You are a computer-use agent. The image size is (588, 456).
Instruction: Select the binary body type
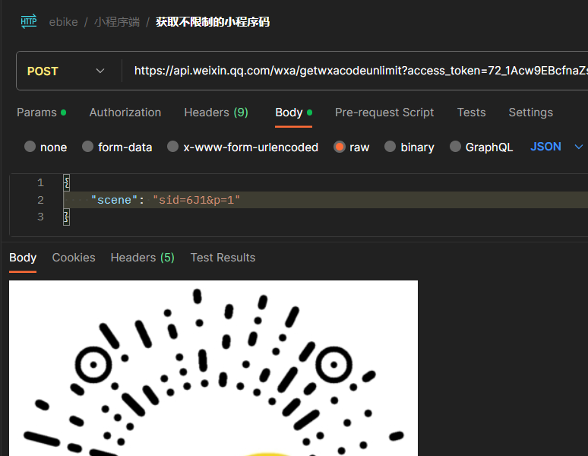click(x=409, y=147)
